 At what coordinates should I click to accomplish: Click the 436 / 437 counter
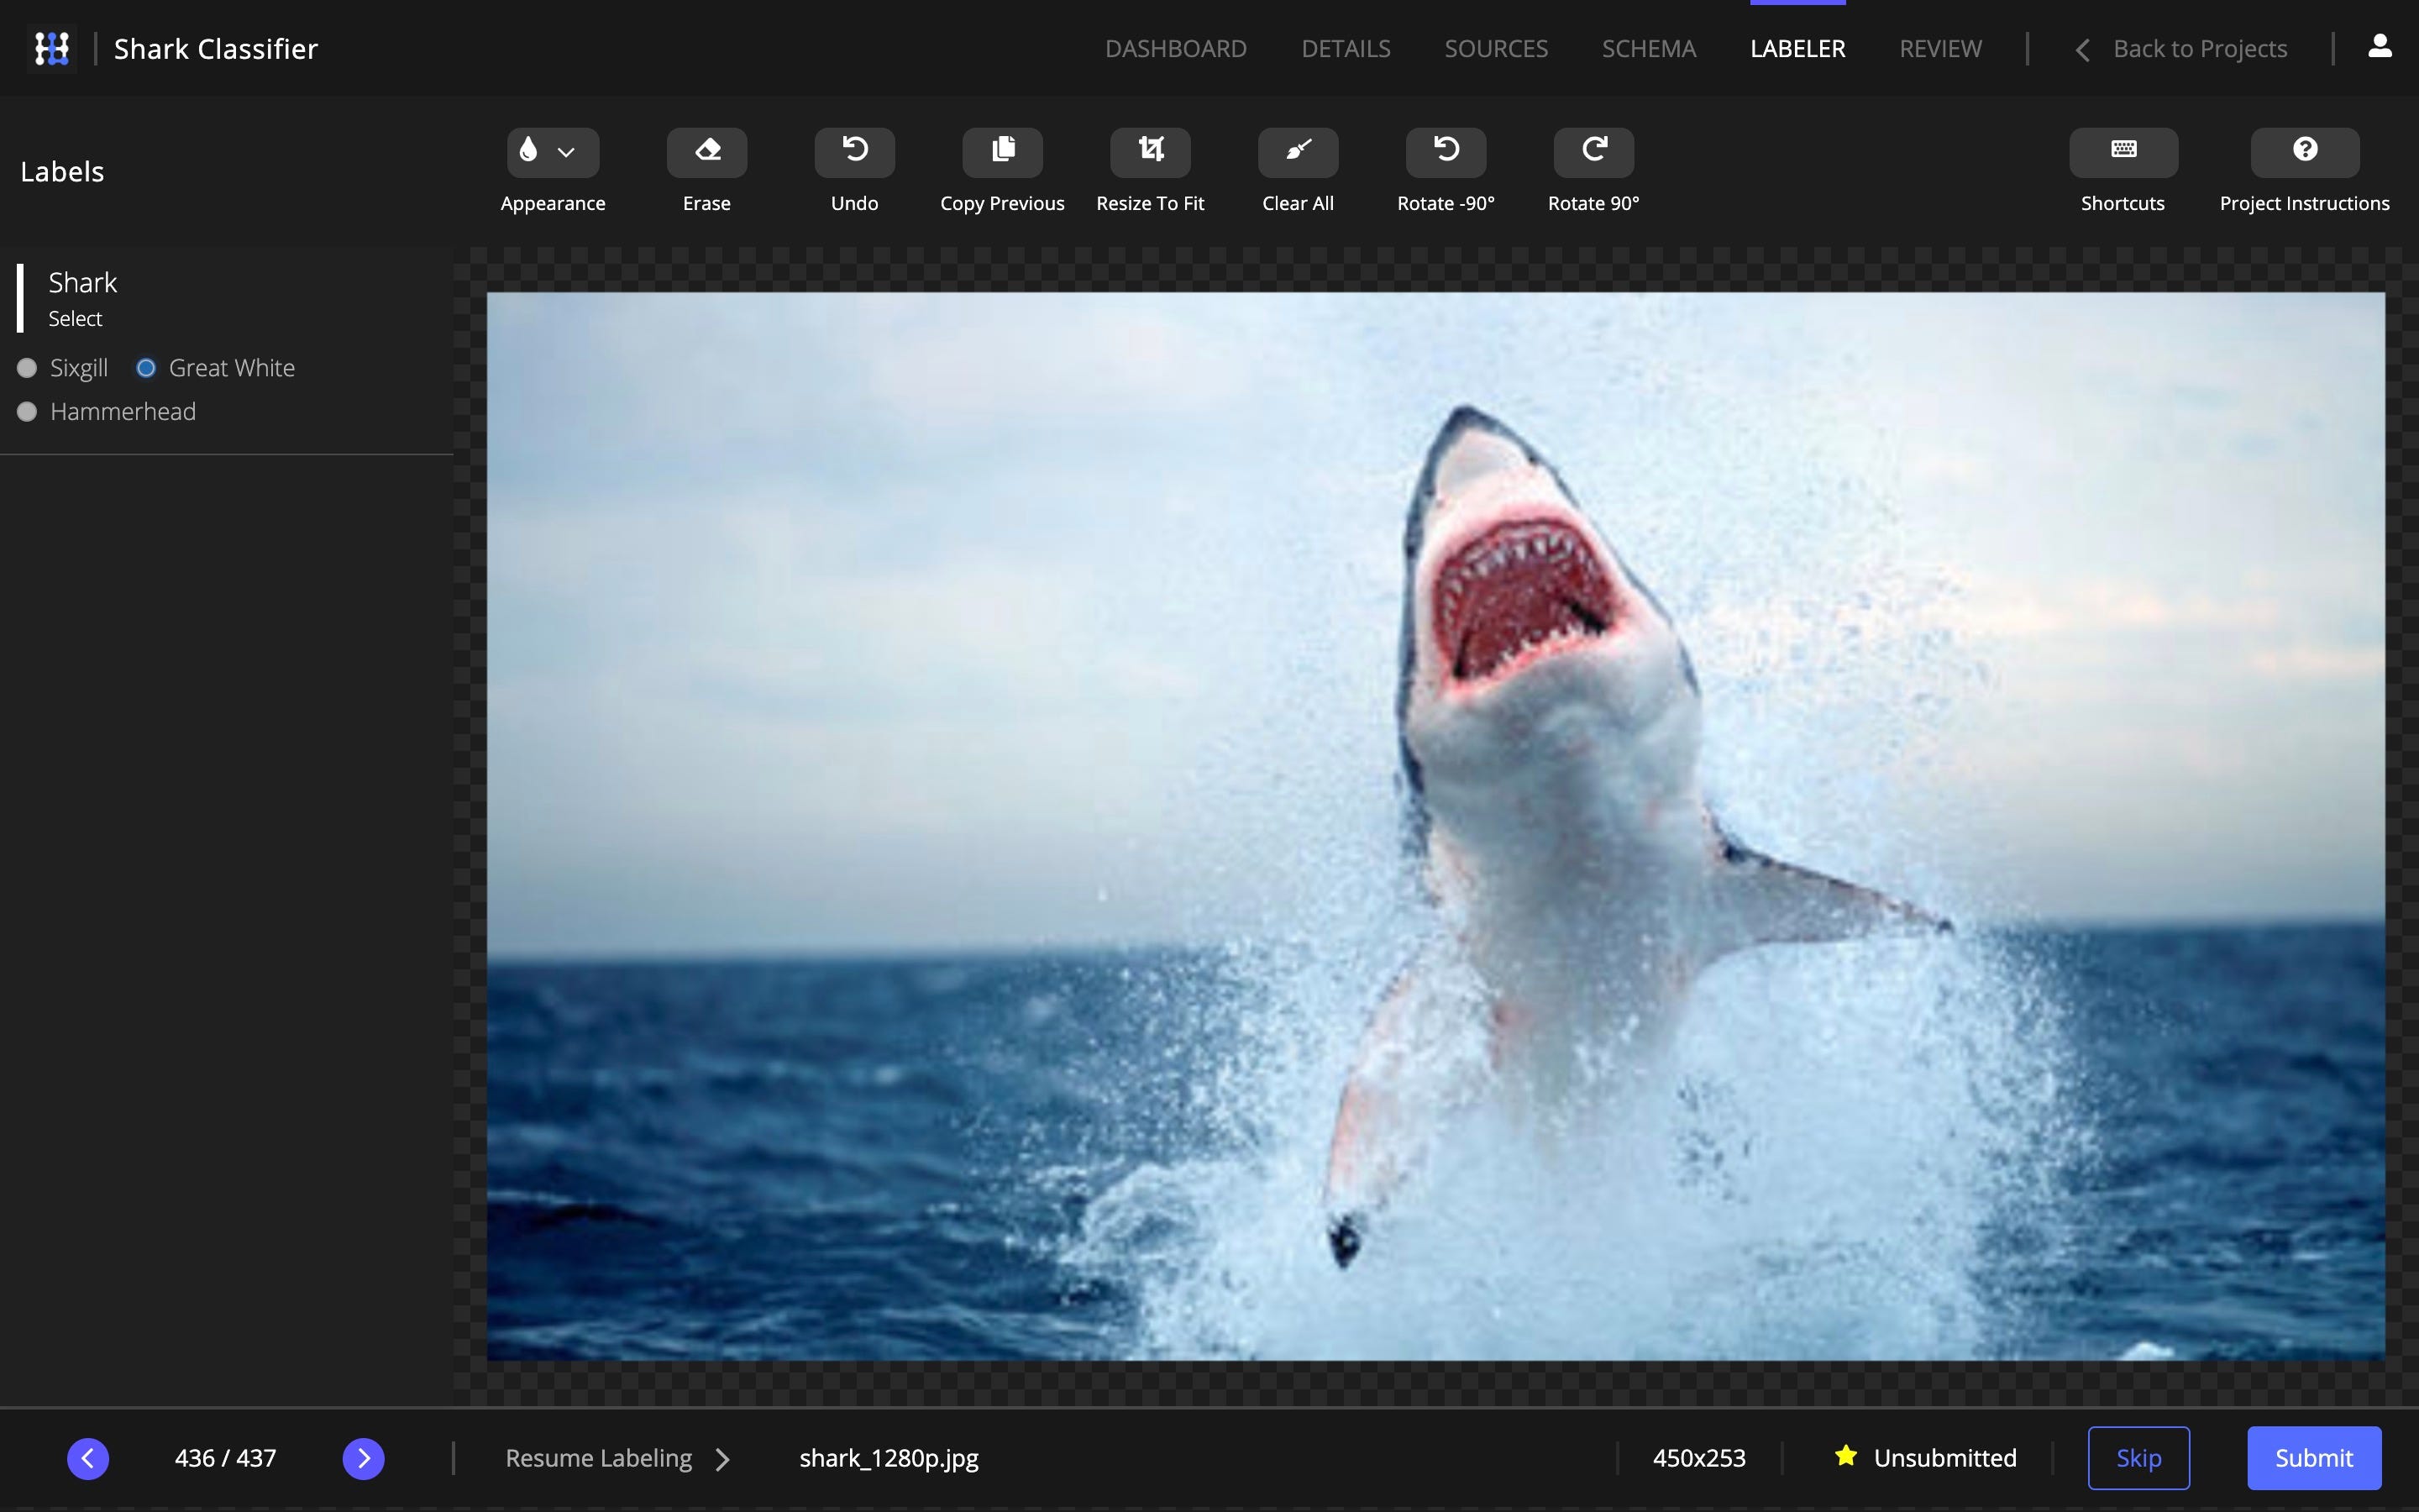[x=225, y=1458]
